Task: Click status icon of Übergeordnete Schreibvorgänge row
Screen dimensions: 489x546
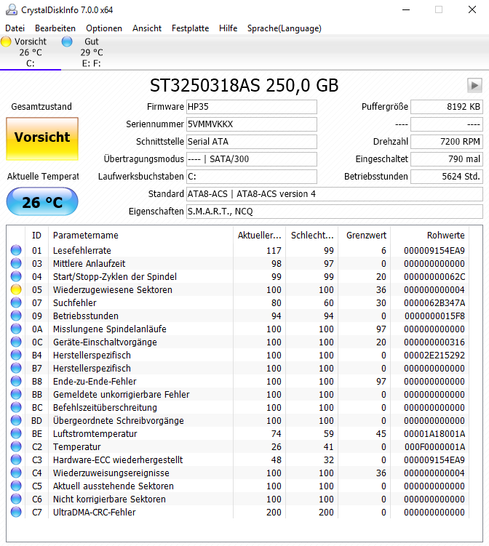Action: click(16, 420)
